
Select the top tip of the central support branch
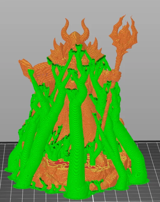click(79, 46)
